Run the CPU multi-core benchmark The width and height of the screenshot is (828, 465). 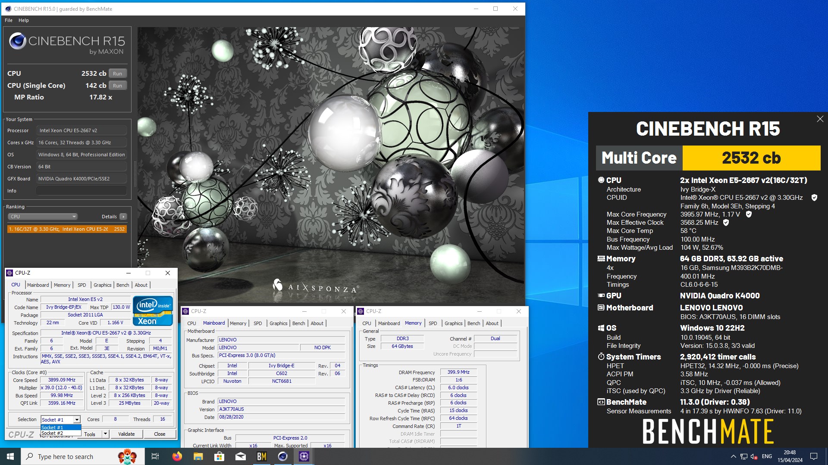click(117, 74)
